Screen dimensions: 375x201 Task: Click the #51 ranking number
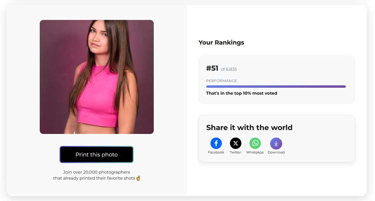[212, 68]
